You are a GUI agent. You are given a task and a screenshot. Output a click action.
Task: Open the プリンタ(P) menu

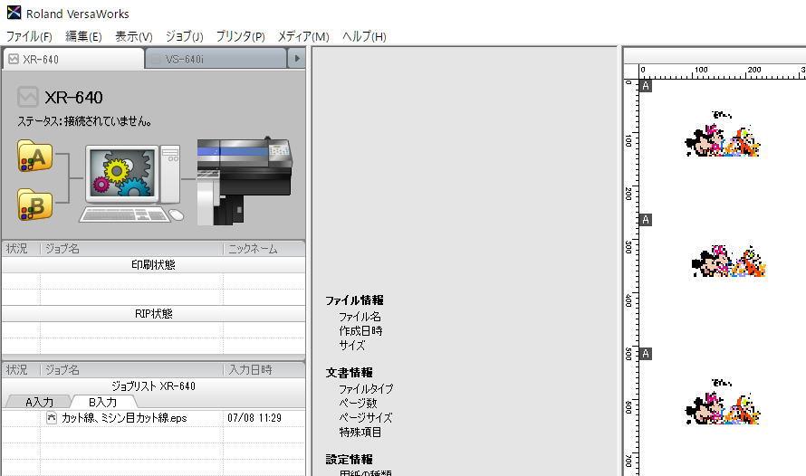click(240, 36)
